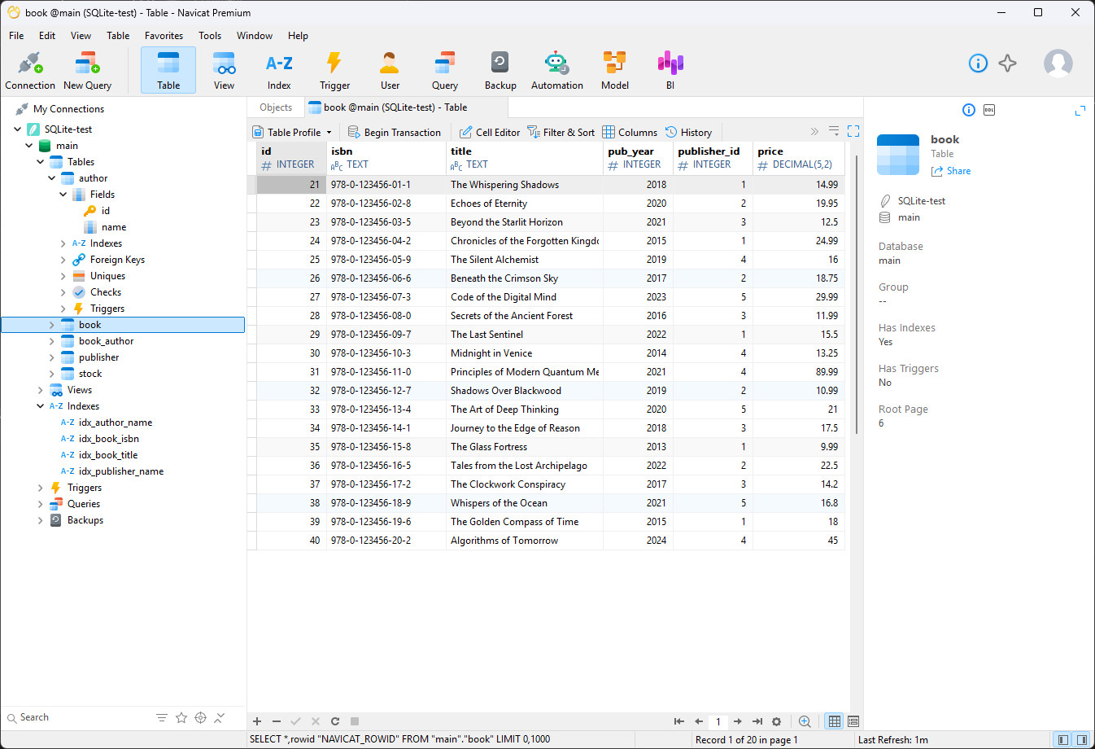Collapse the author table node
This screenshot has width=1095, height=749.
point(52,178)
